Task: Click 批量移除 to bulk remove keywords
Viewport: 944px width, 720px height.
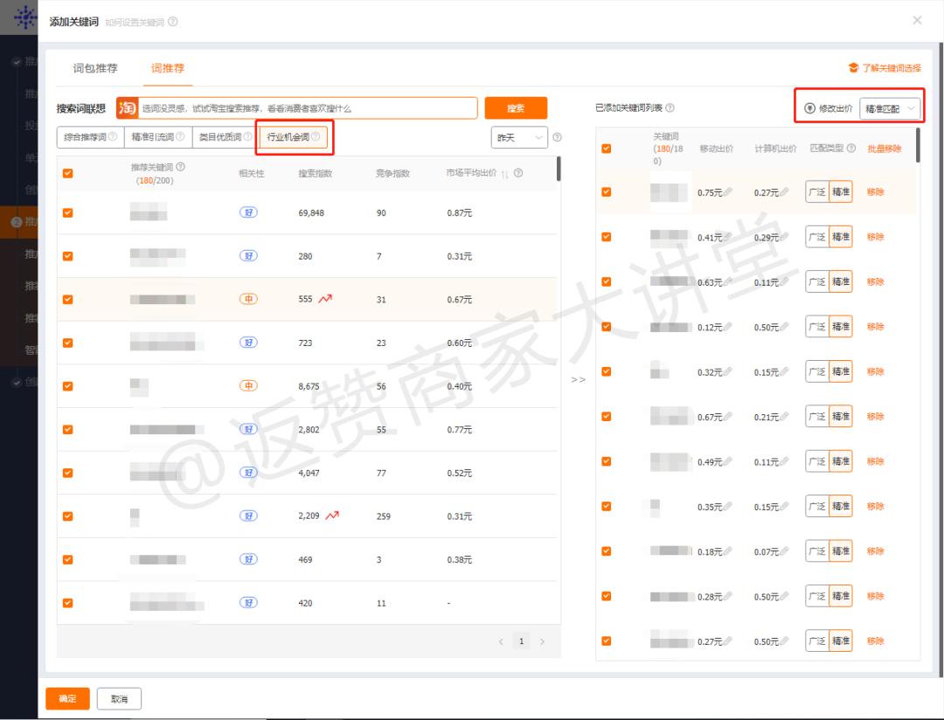Action: click(884, 149)
